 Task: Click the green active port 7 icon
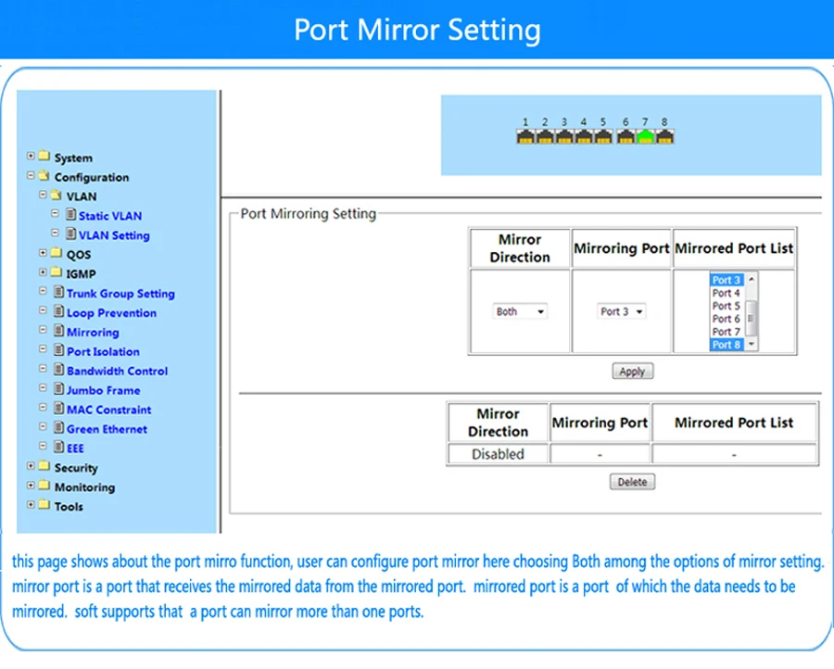[645, 136]
